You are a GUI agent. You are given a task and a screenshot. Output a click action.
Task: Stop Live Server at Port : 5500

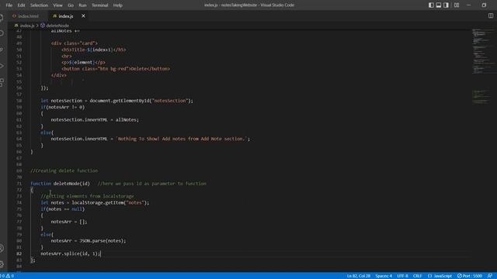tap(470, 276)
